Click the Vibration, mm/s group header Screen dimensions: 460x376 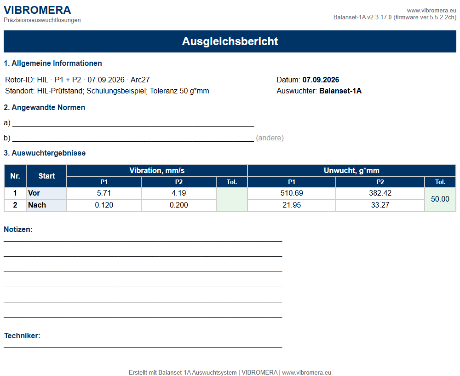pyautogui.click(x=157, y=171)
